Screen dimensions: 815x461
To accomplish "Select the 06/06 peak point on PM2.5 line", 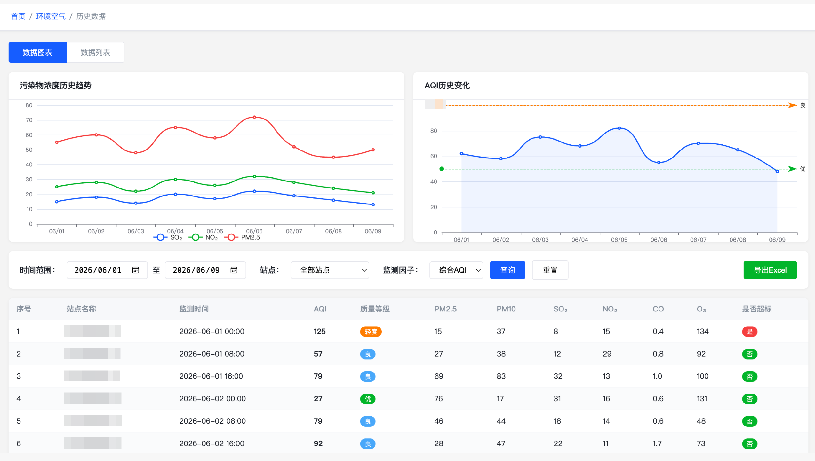I will point(254,117).
